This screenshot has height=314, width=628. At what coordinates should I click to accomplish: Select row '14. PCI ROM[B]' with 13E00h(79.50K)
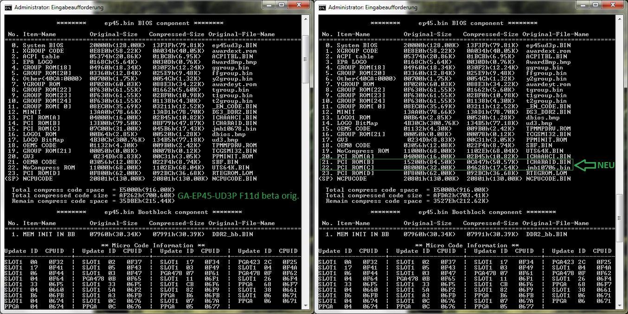(x=133, y=123)
